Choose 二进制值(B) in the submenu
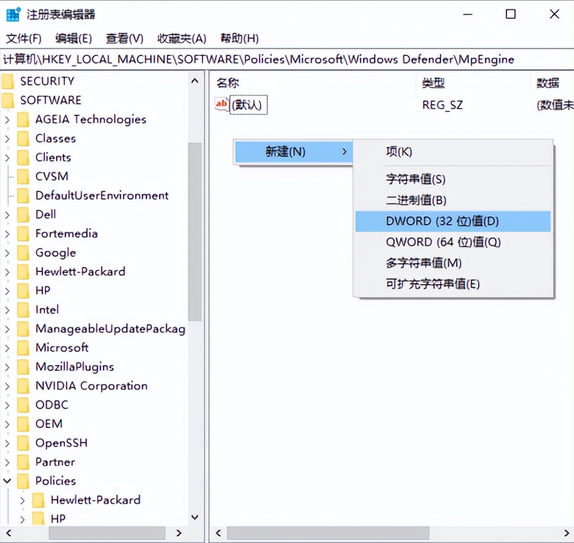Image resolution: width=574 pixels, height=543 pixels. point(453,200)
